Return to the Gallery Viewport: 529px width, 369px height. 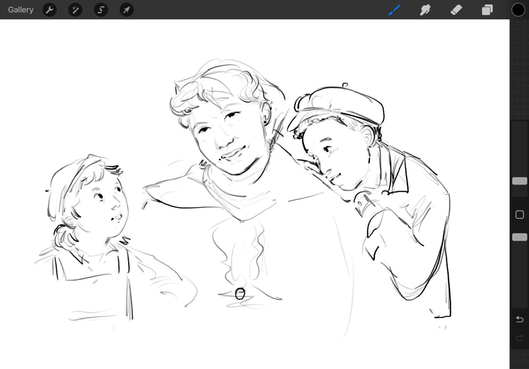pos(20,10)
